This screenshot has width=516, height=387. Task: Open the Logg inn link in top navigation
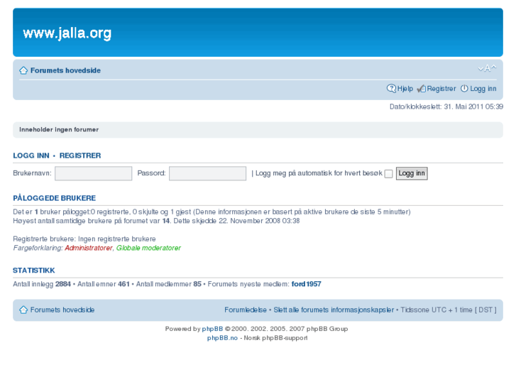coord(483,89)
